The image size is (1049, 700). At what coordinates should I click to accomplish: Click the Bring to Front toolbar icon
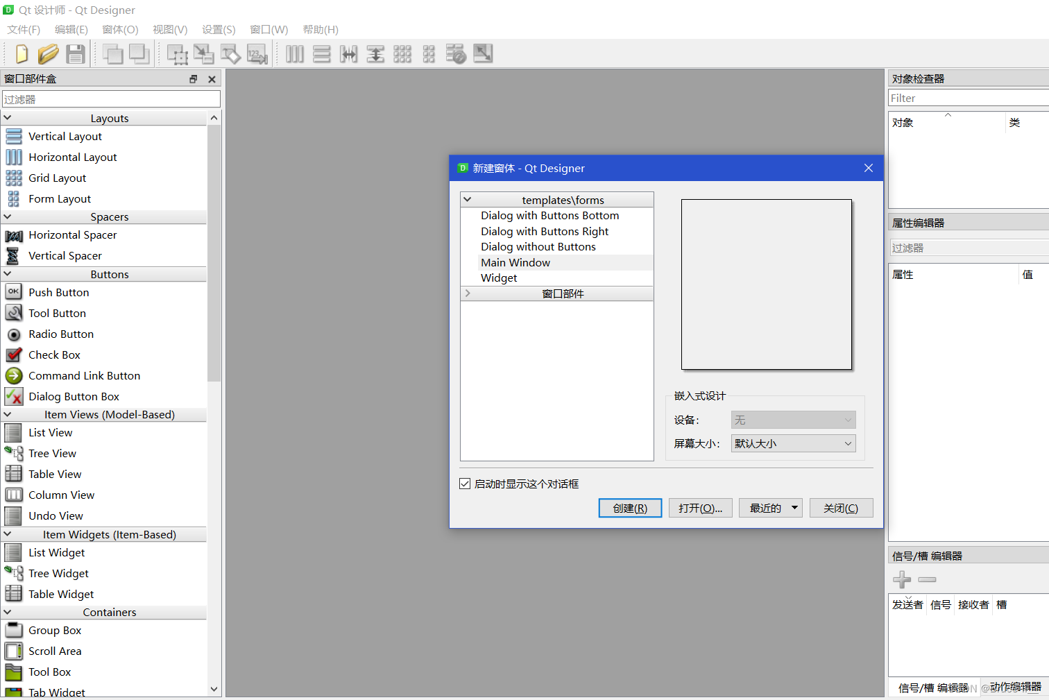pos(139,53)
